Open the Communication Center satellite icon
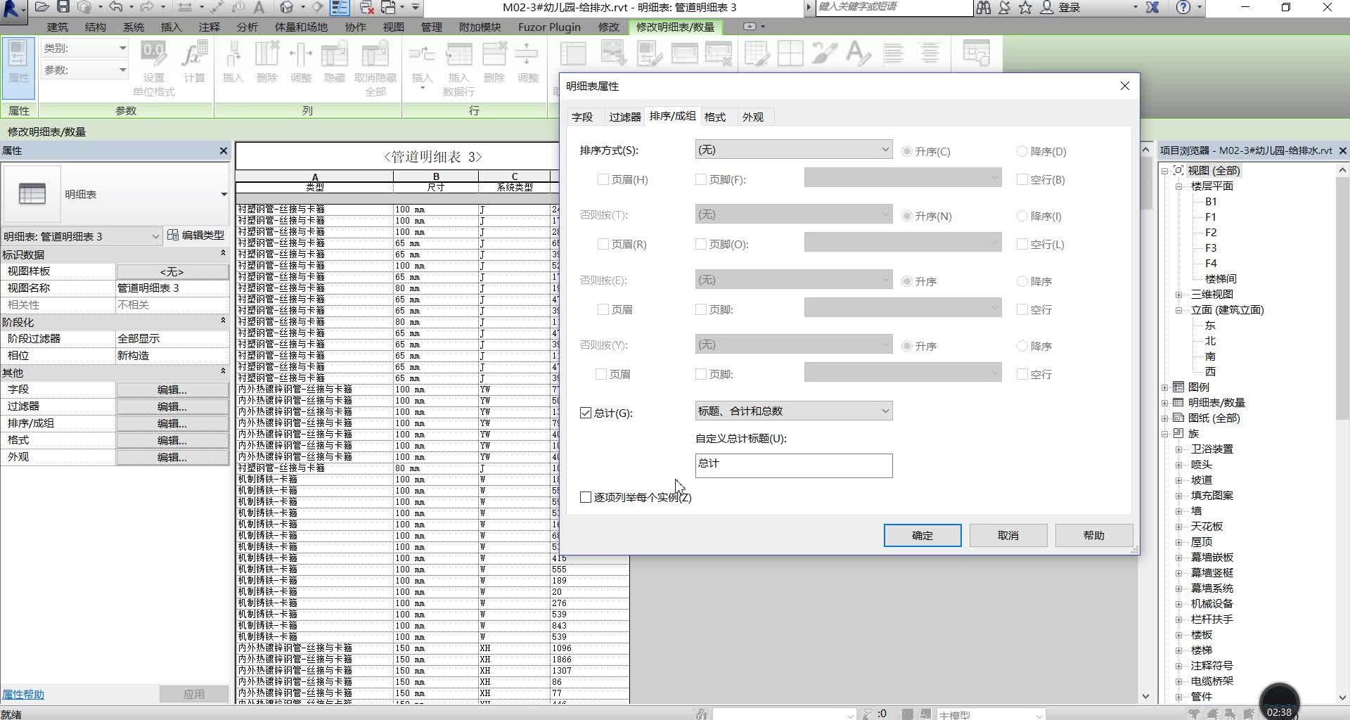 click(1005, 8)
